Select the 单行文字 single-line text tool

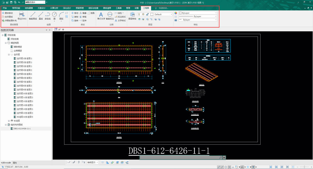coord(101,16)
